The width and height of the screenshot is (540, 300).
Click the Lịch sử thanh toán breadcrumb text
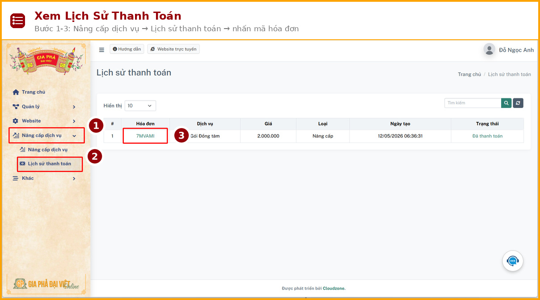click(x=510, y=75)
